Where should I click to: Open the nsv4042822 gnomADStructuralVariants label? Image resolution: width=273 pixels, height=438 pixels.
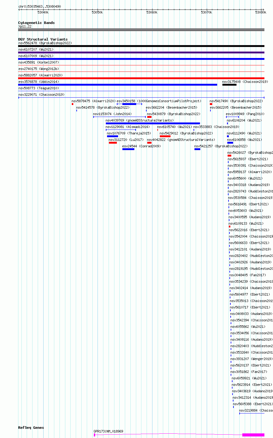[181, 140]
